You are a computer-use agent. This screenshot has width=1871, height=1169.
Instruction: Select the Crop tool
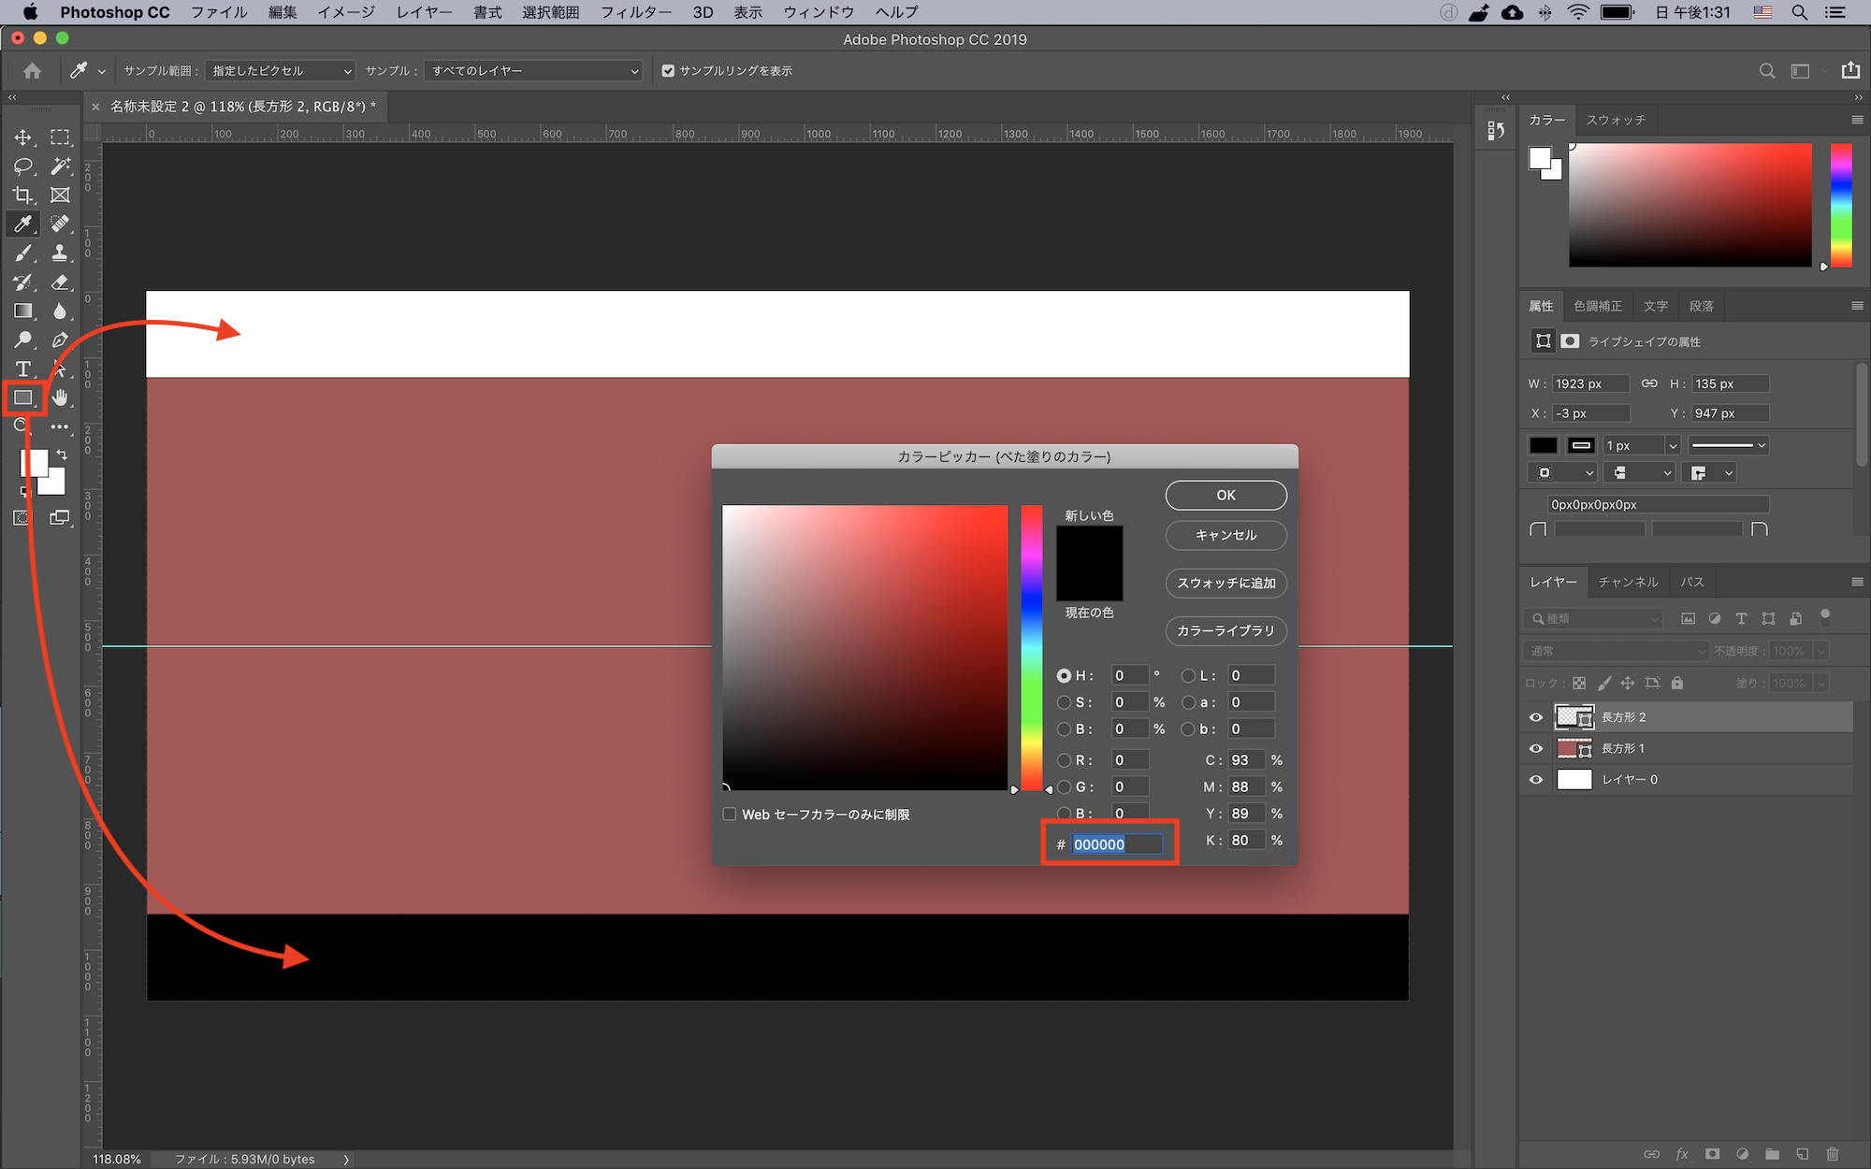[x=22, y=195]
